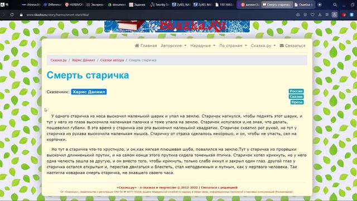Open the downloads arrow icon
Viewport: 357px width, 201px height.
pyautogui.click(x=320, y=15)
